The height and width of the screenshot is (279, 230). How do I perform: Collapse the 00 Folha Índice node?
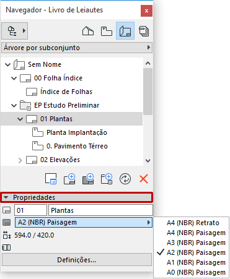point(14,79)
